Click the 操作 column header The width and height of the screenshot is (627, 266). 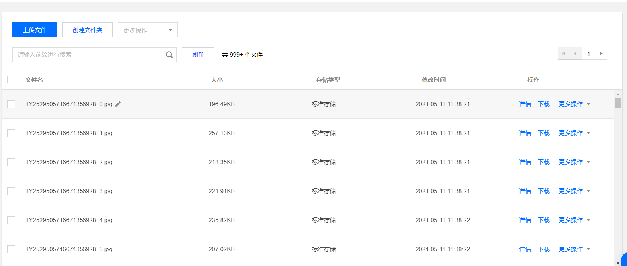(533, 80)
